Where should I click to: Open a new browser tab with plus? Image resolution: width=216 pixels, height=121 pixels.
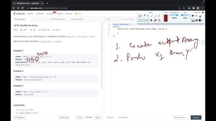[47, 3]
